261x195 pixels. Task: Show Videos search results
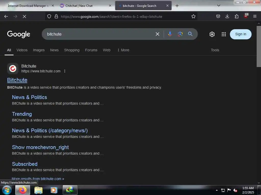(22, 50)
